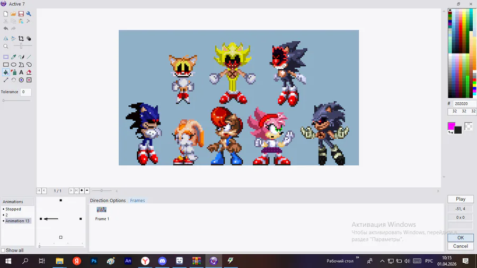This screenshot has width=477, height=268.
Task: Open Photoshop from the taskbar
Action: point(94,261)
